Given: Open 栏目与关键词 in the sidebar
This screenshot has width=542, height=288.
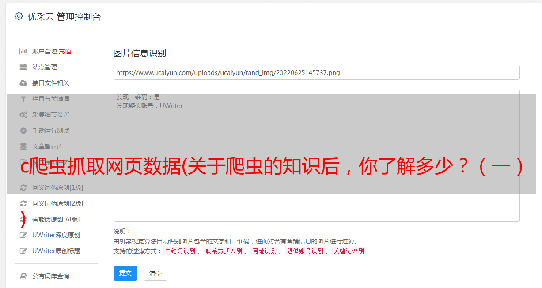Looking at the screenshot, I should [x=51, y=99].
